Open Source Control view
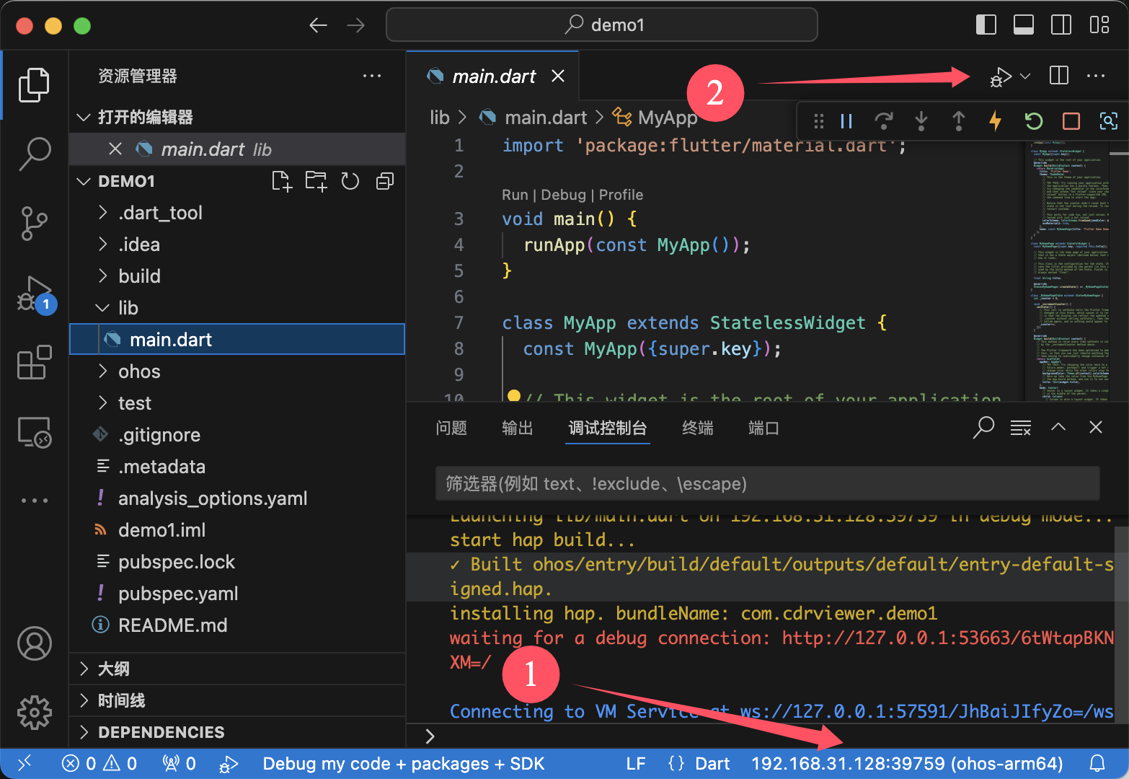This screenshot has height=779, width=1129. [34, 224]
